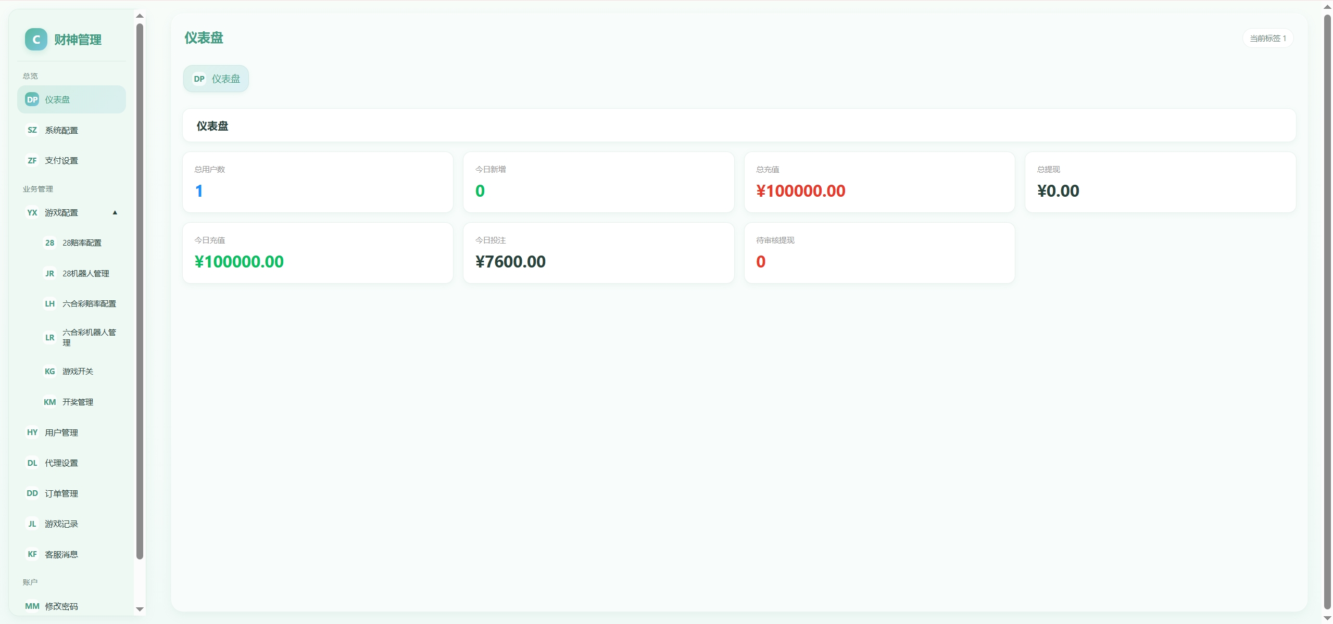Click the ZF icon for 支付设置
This screenshot has height=624, width=1333.
point(32,160)
